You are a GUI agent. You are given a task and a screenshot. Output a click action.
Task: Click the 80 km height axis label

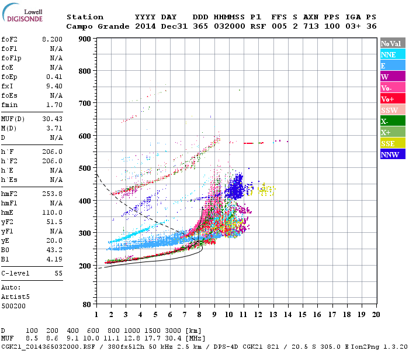[x=87, y=305]
